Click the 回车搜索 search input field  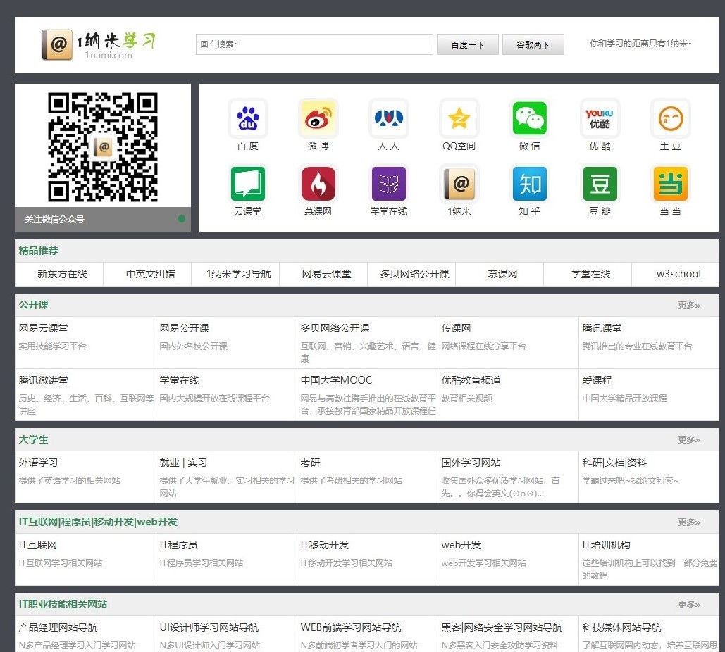tap(314, 44)
